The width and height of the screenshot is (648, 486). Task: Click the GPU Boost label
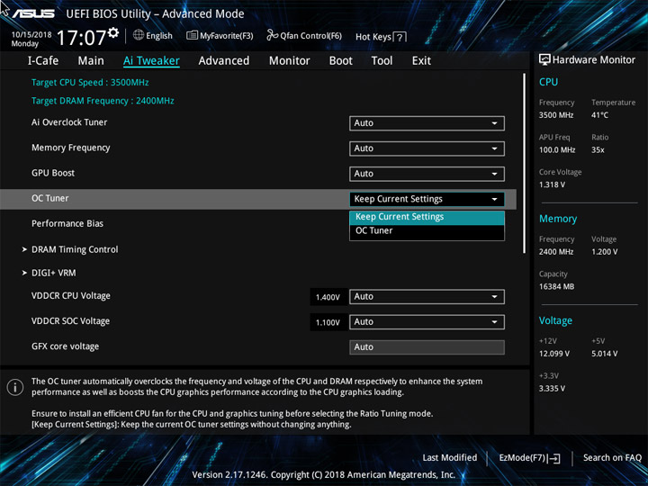coord(53,173)
